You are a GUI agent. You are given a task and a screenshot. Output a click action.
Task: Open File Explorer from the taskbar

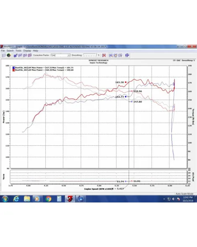[27, 199]
